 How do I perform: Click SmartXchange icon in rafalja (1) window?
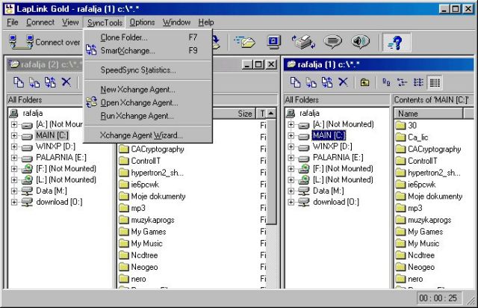327,82
